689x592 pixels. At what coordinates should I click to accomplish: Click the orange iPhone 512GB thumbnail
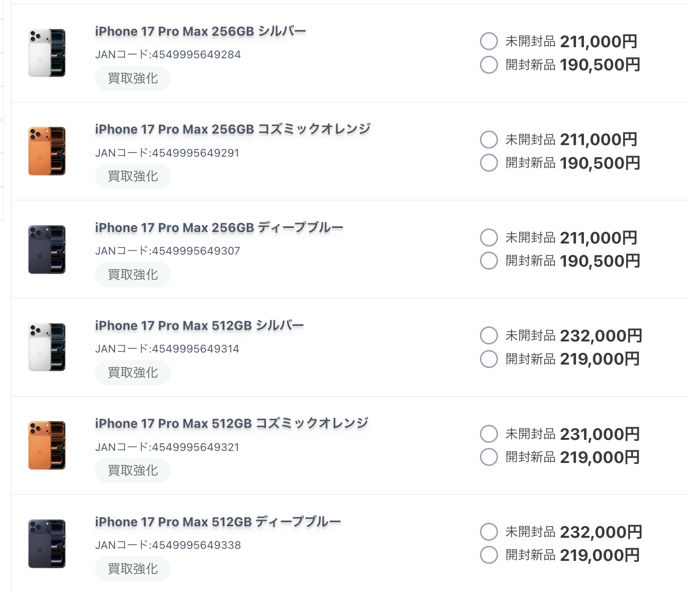(47, 445)
